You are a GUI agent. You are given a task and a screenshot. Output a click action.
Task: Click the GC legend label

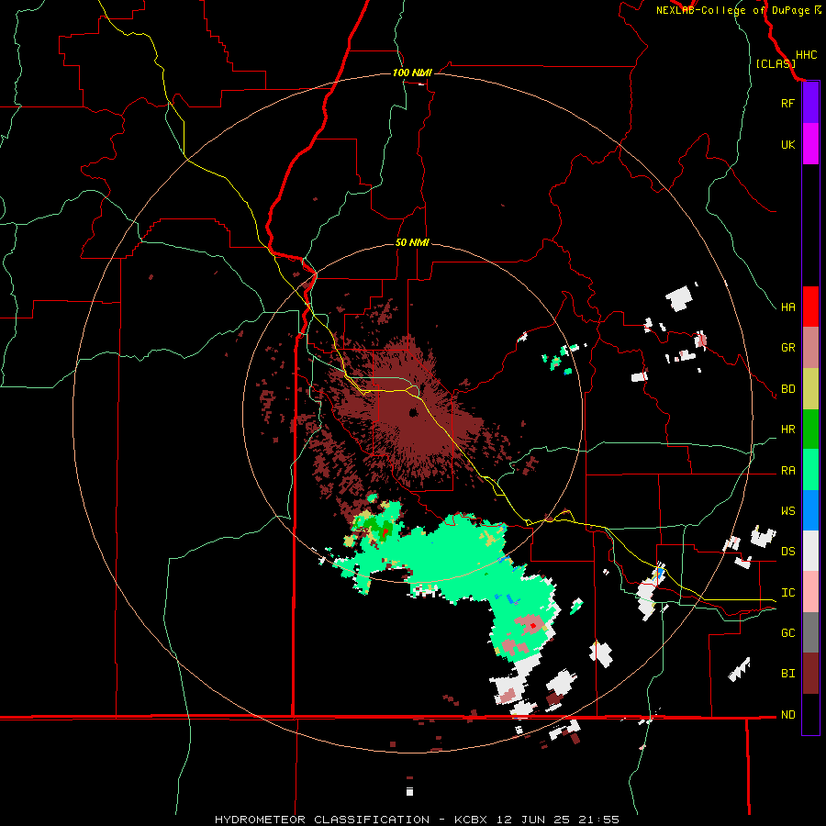pos(787,633)
